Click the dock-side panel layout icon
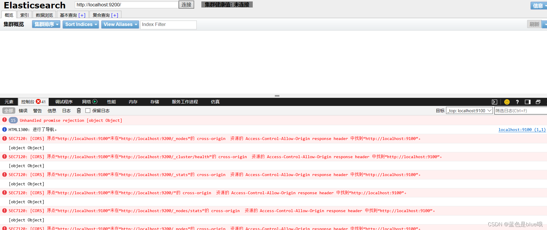Viewport: 547px width, 230px height. (x=528, y=102)
